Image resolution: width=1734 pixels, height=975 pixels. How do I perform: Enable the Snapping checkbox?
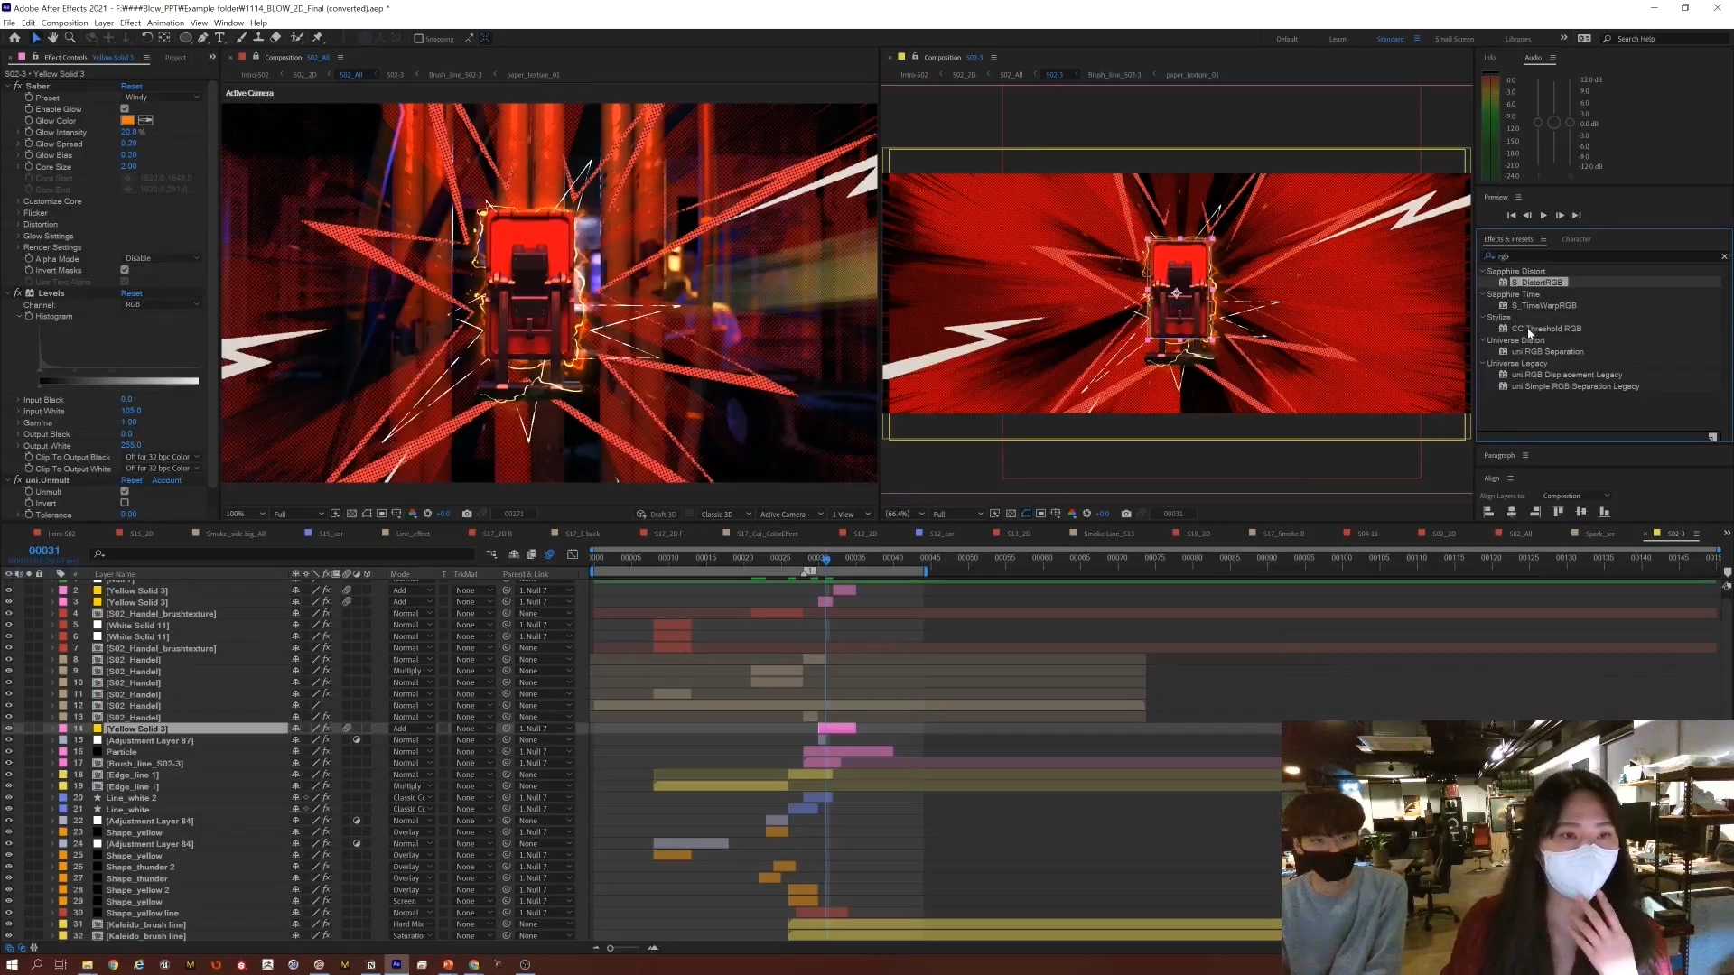pos(419,39)
